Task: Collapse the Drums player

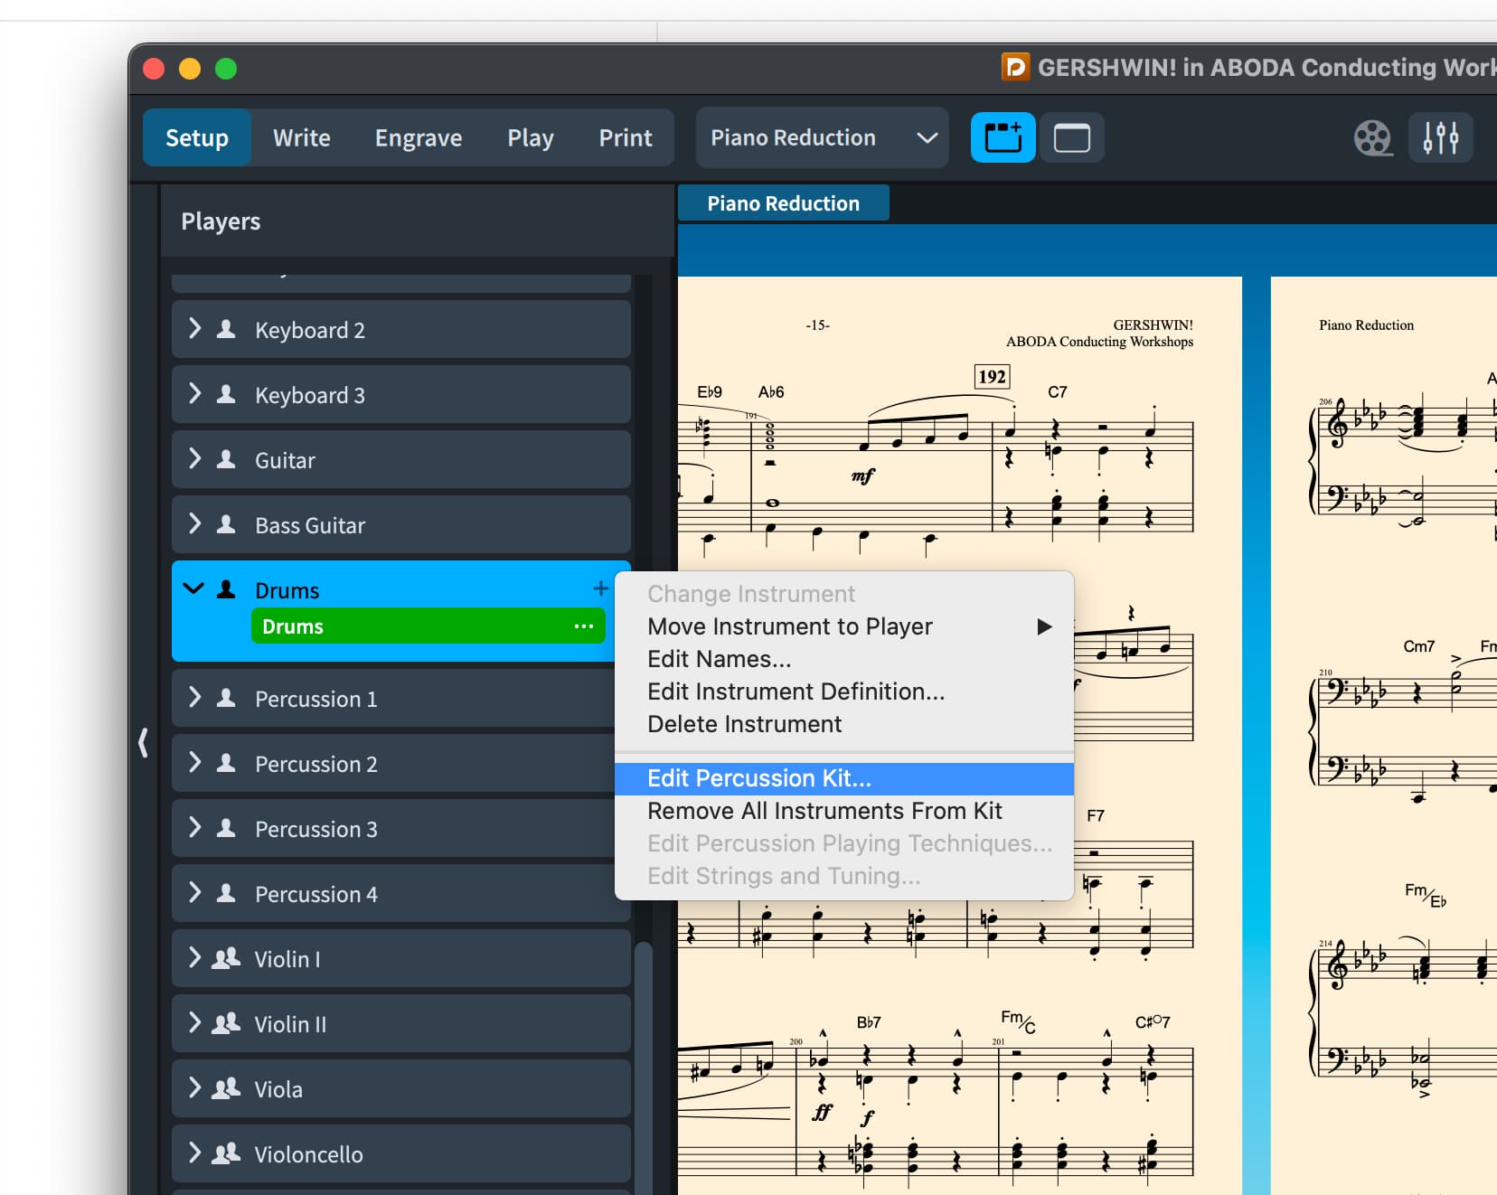Action: pyautogui.click(x=193, y=589)
